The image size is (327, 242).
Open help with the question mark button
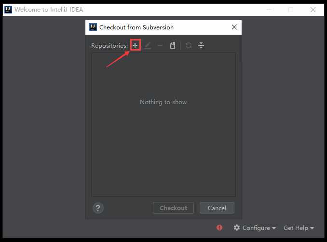(98, 208)
